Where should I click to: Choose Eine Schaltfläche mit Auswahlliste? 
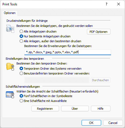[43, 101]
